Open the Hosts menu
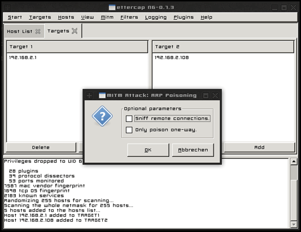This screenshot has width=301, height=232. 66,17
